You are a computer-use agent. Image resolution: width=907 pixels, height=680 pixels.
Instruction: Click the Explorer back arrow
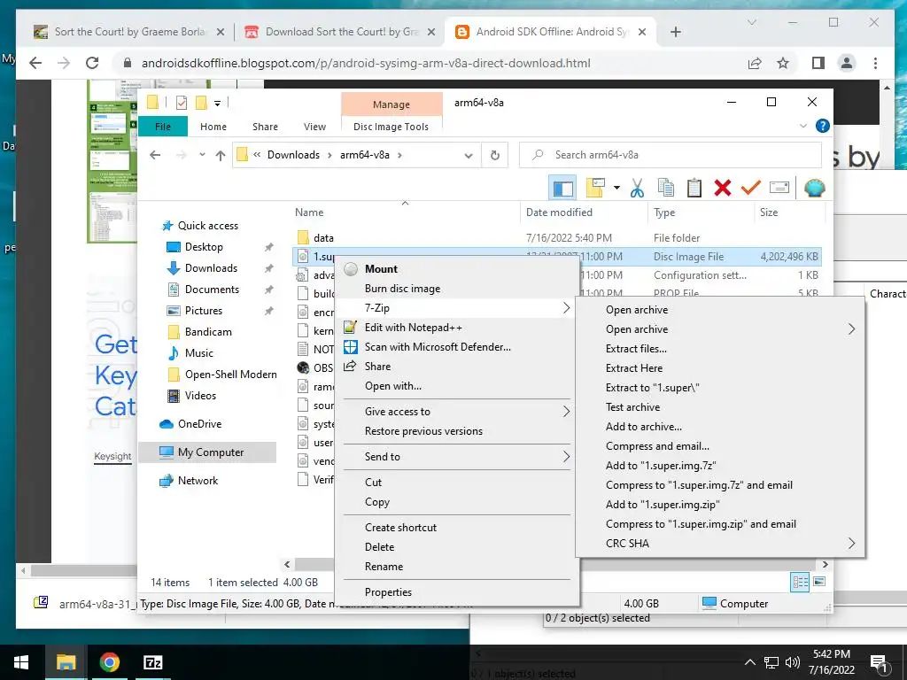[x=155, y=155]
